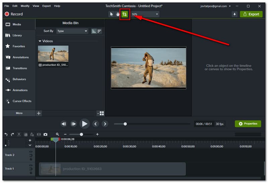Image resolution: width=268 pixels, height=183 pixels.
Task: Select the Crop tool in canvas toolbar
Action: [125, 14]
